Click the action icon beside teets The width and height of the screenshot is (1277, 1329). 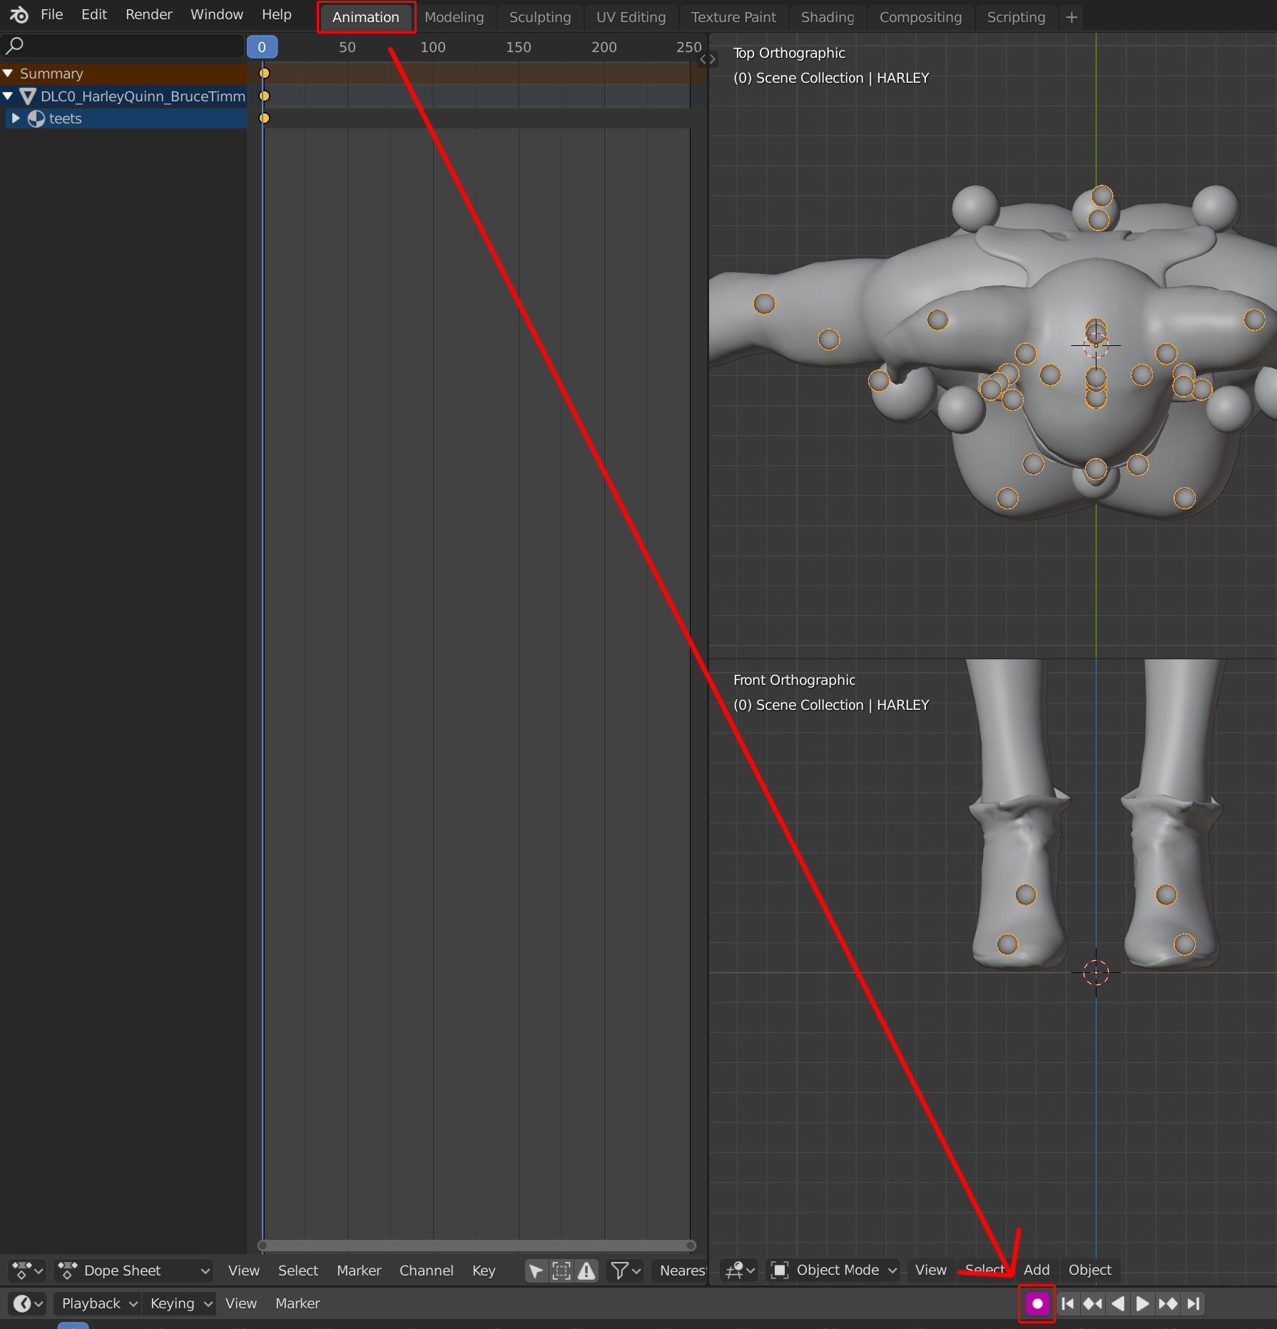[36, 118]
